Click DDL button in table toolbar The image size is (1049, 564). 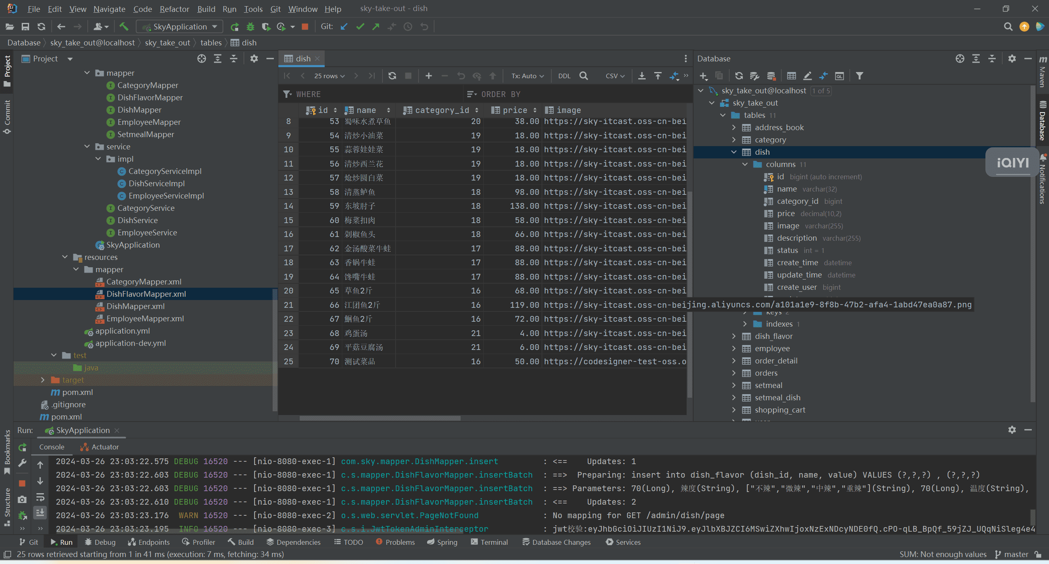(x=564, y=76)
